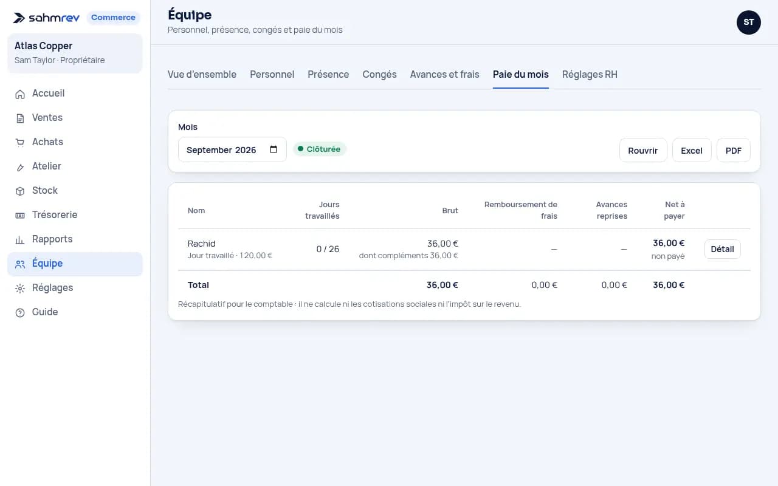
Task: Click the September 2026 month input field
Action: click(232, 149)
